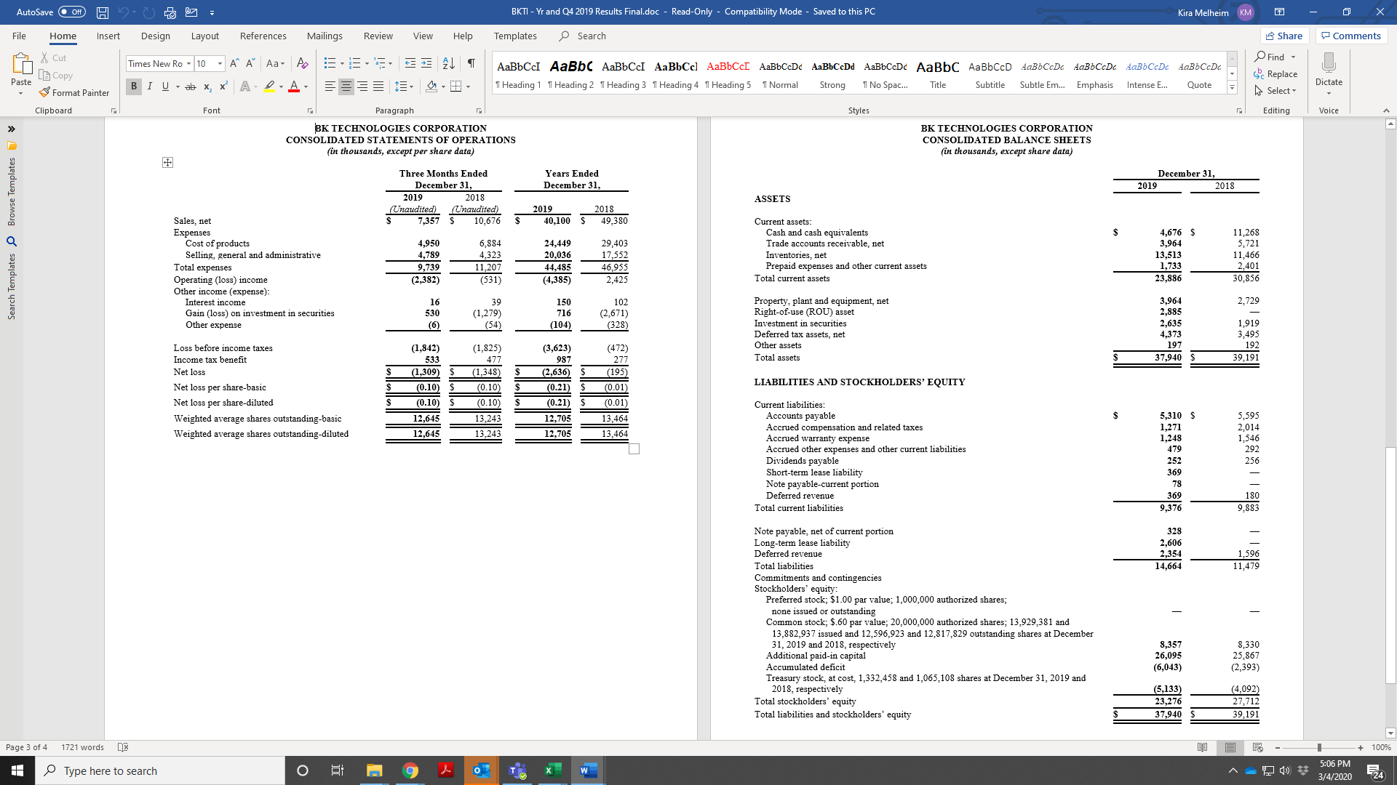1397x785 pixels.
Task: Click the table move handle
Action: tap(167, 162)
